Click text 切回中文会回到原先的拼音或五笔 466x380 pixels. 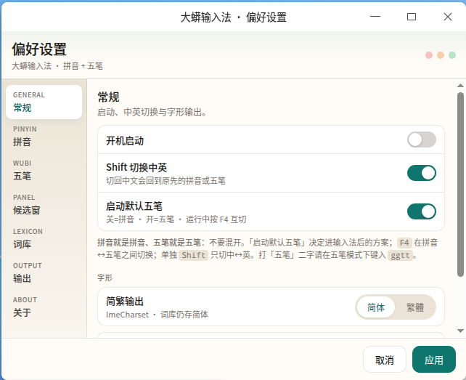click(x=165, y=181)
